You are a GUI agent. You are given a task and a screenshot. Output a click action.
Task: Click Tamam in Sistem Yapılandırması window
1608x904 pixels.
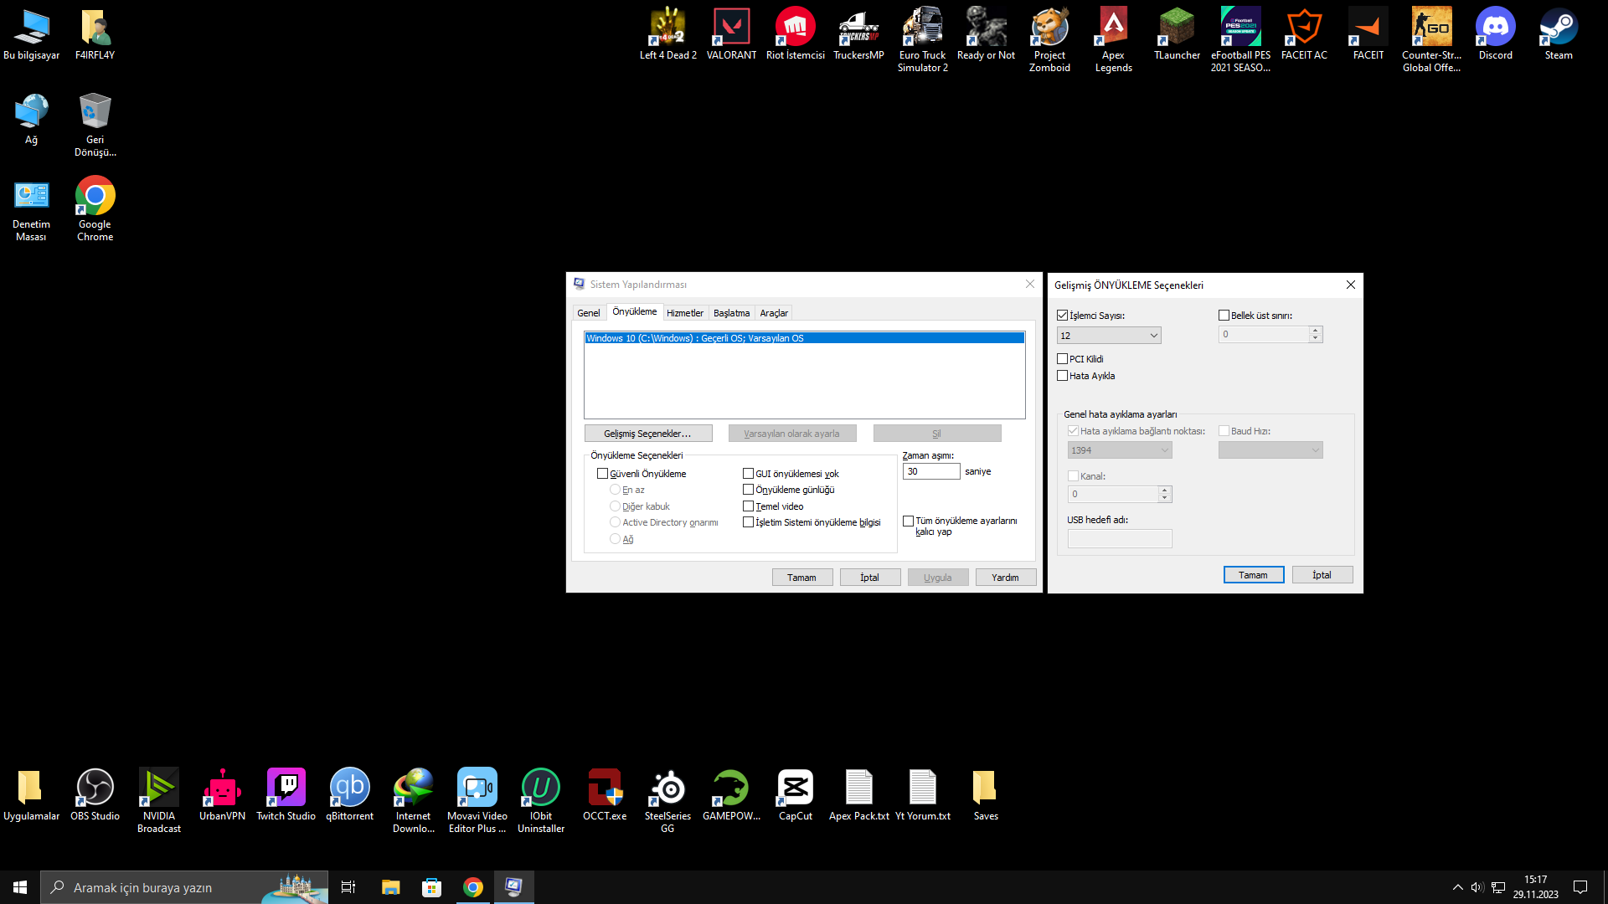[x=802, y=578]
